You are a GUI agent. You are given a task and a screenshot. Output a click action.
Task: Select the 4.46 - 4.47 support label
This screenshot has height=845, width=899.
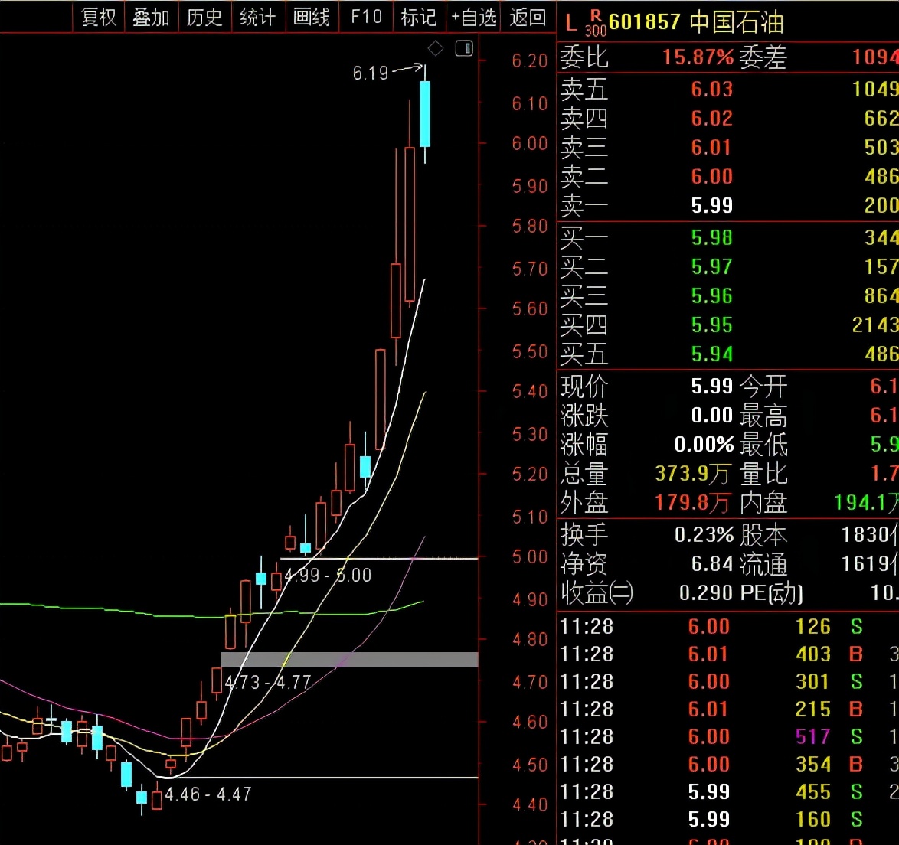tap(208, 794)
